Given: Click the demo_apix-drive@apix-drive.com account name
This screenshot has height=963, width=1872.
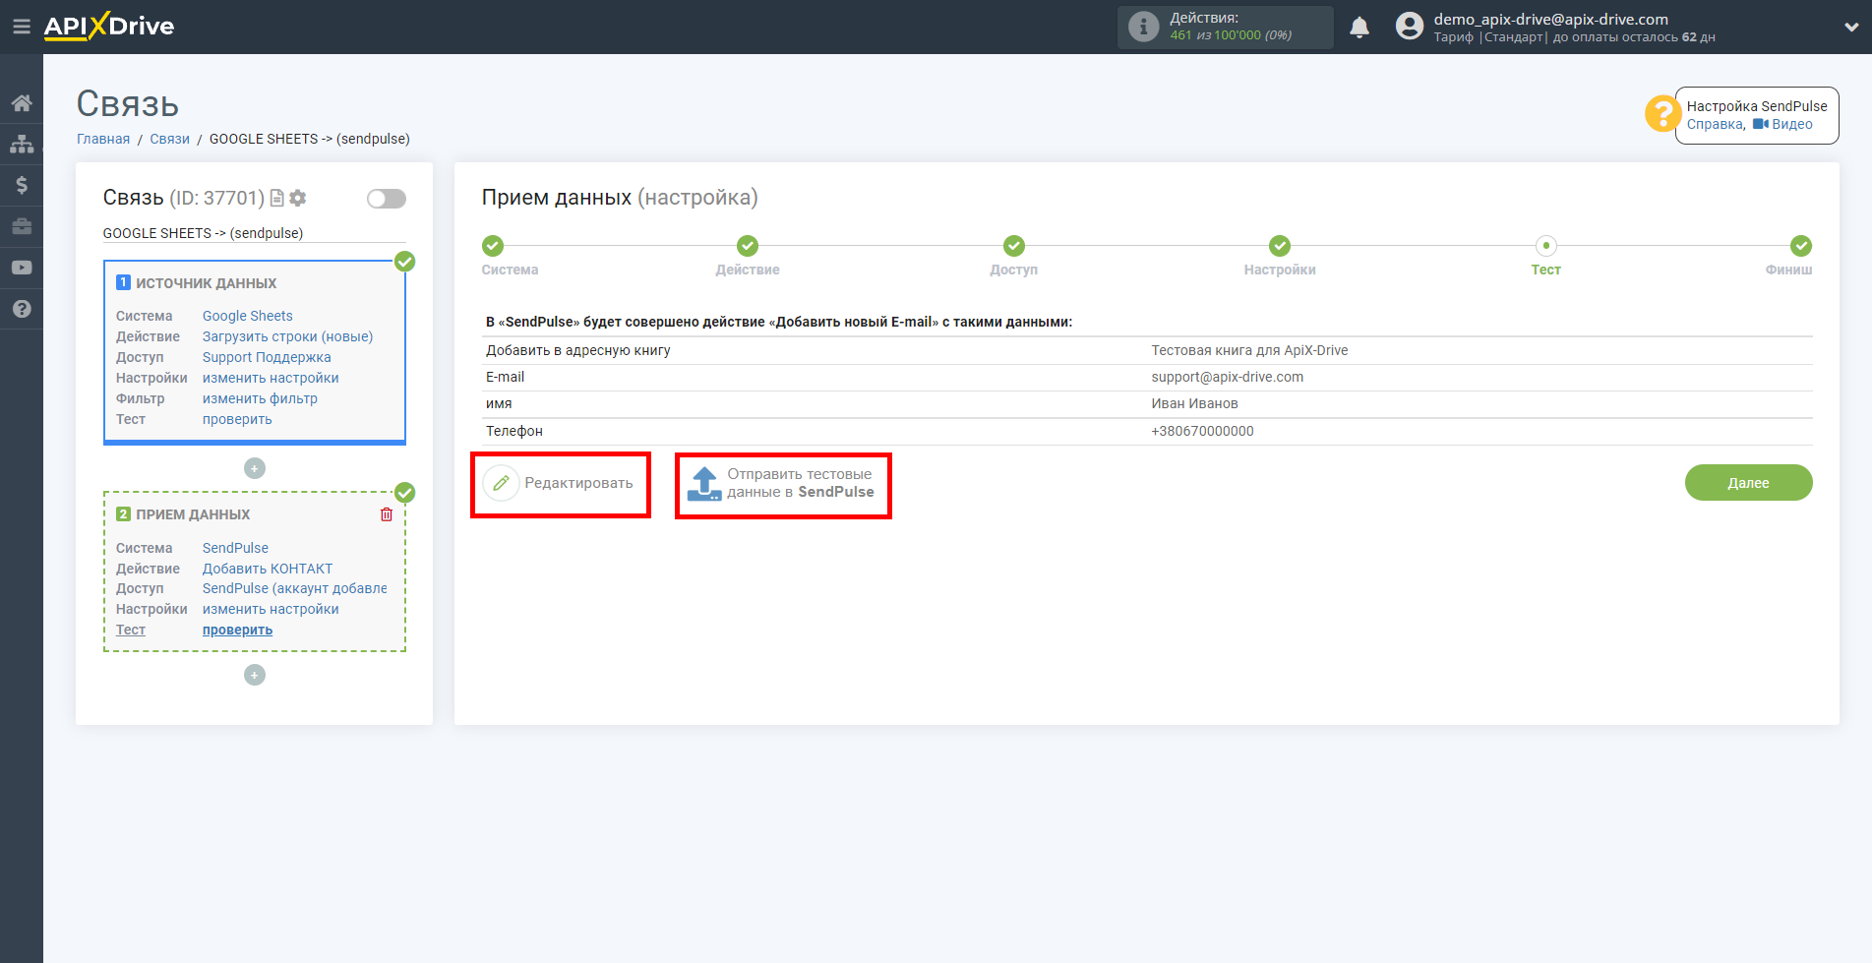Looking at the screenshot, I should coord(1550,19).
